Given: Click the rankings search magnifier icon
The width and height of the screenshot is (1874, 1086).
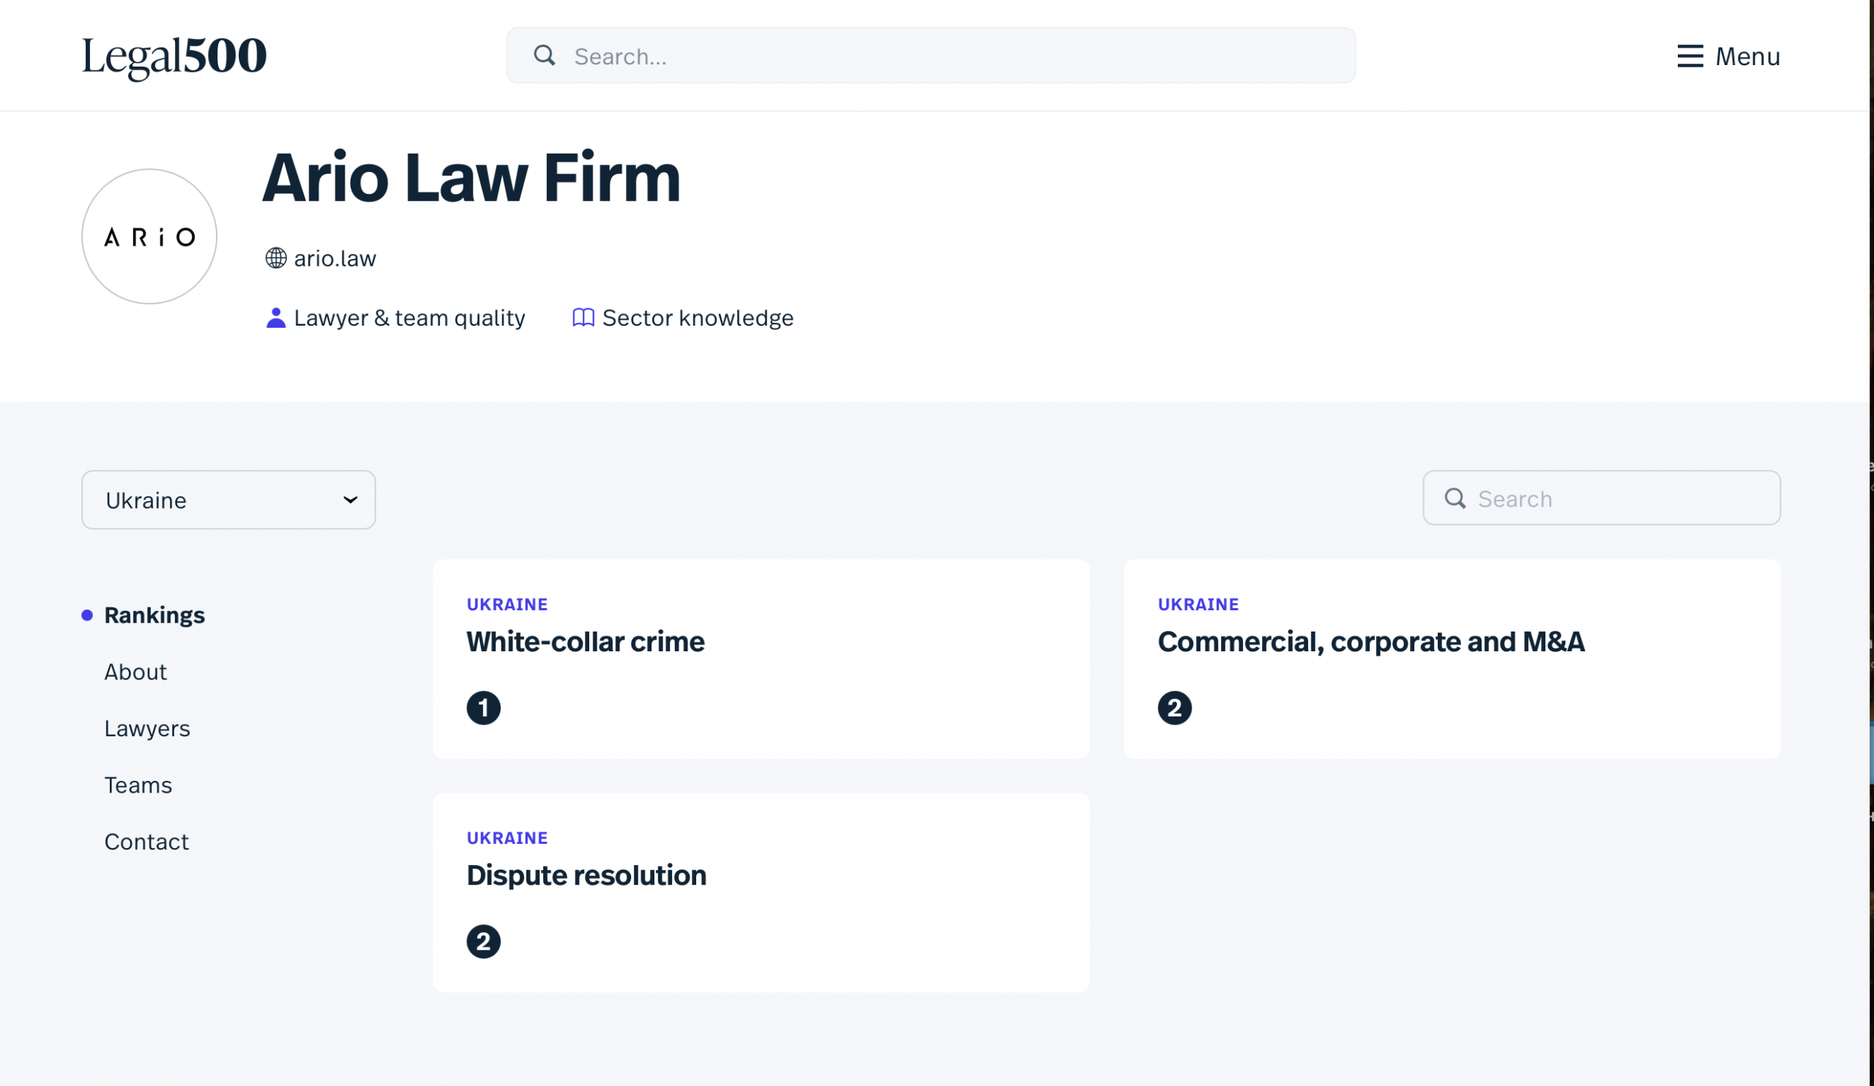Looking at the screenshot, I should 1455,499.
